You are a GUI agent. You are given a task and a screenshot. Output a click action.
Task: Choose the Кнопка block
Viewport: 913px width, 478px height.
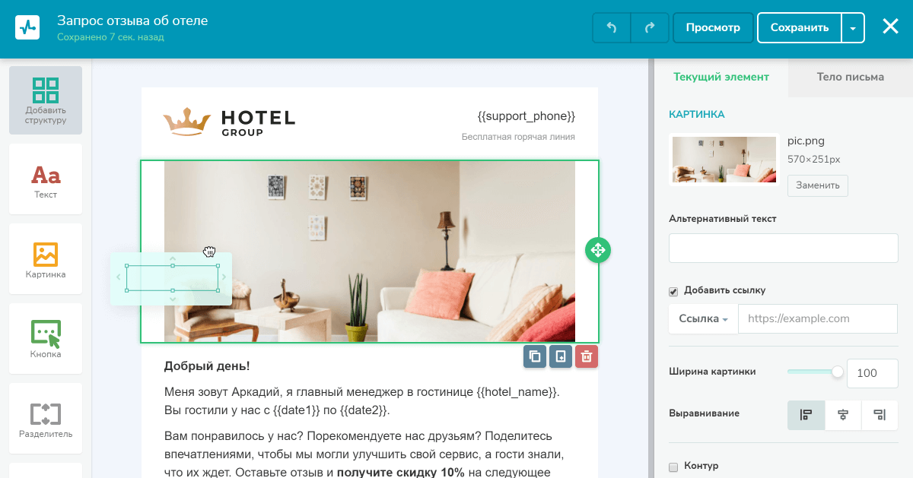tap(46, 339)
